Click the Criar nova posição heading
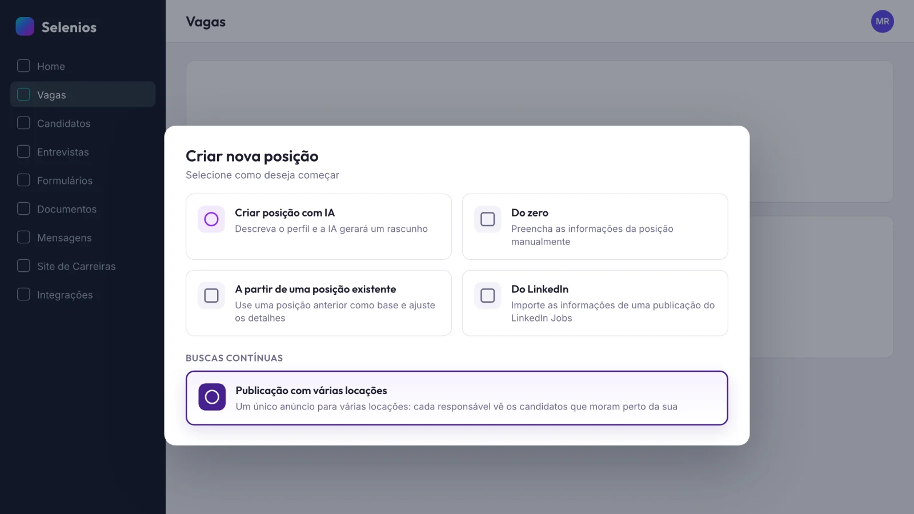914x514 pixels. click(x=252, y=156)
